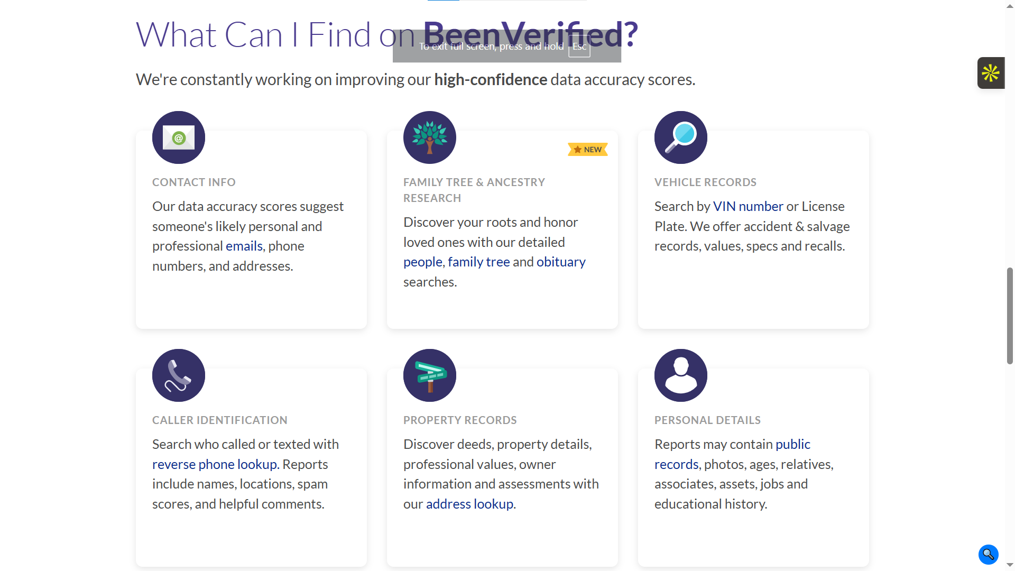Click the Esc key hint in overlay
The image size is (1015, 571).
coord(579,47)
